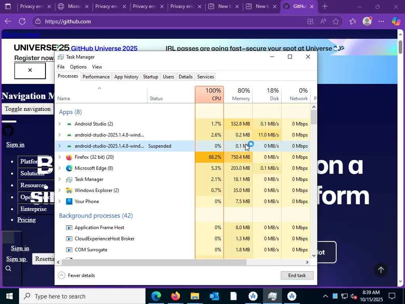
Task: Click scroll-to-top arrow on GitHub page
Action: coord(381,270)
